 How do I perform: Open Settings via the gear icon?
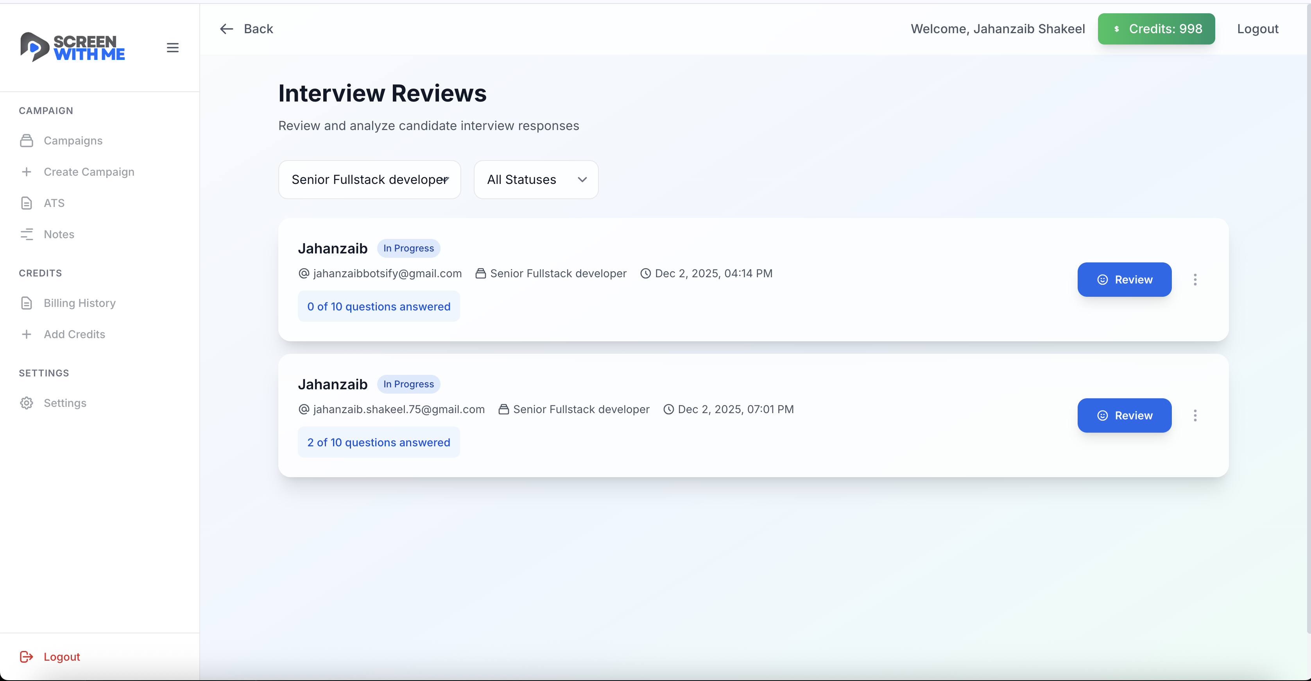click(x=27, y=403)
